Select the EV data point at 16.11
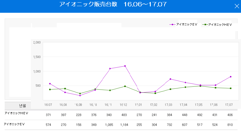The width and height of the screenshot is (241, 134). (x=110, y=69)
